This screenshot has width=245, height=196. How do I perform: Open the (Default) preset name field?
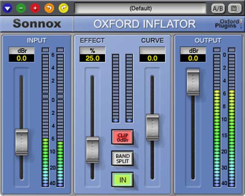point(140,8)
